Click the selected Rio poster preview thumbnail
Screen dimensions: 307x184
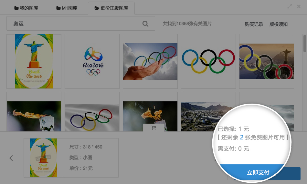point(43,158)
